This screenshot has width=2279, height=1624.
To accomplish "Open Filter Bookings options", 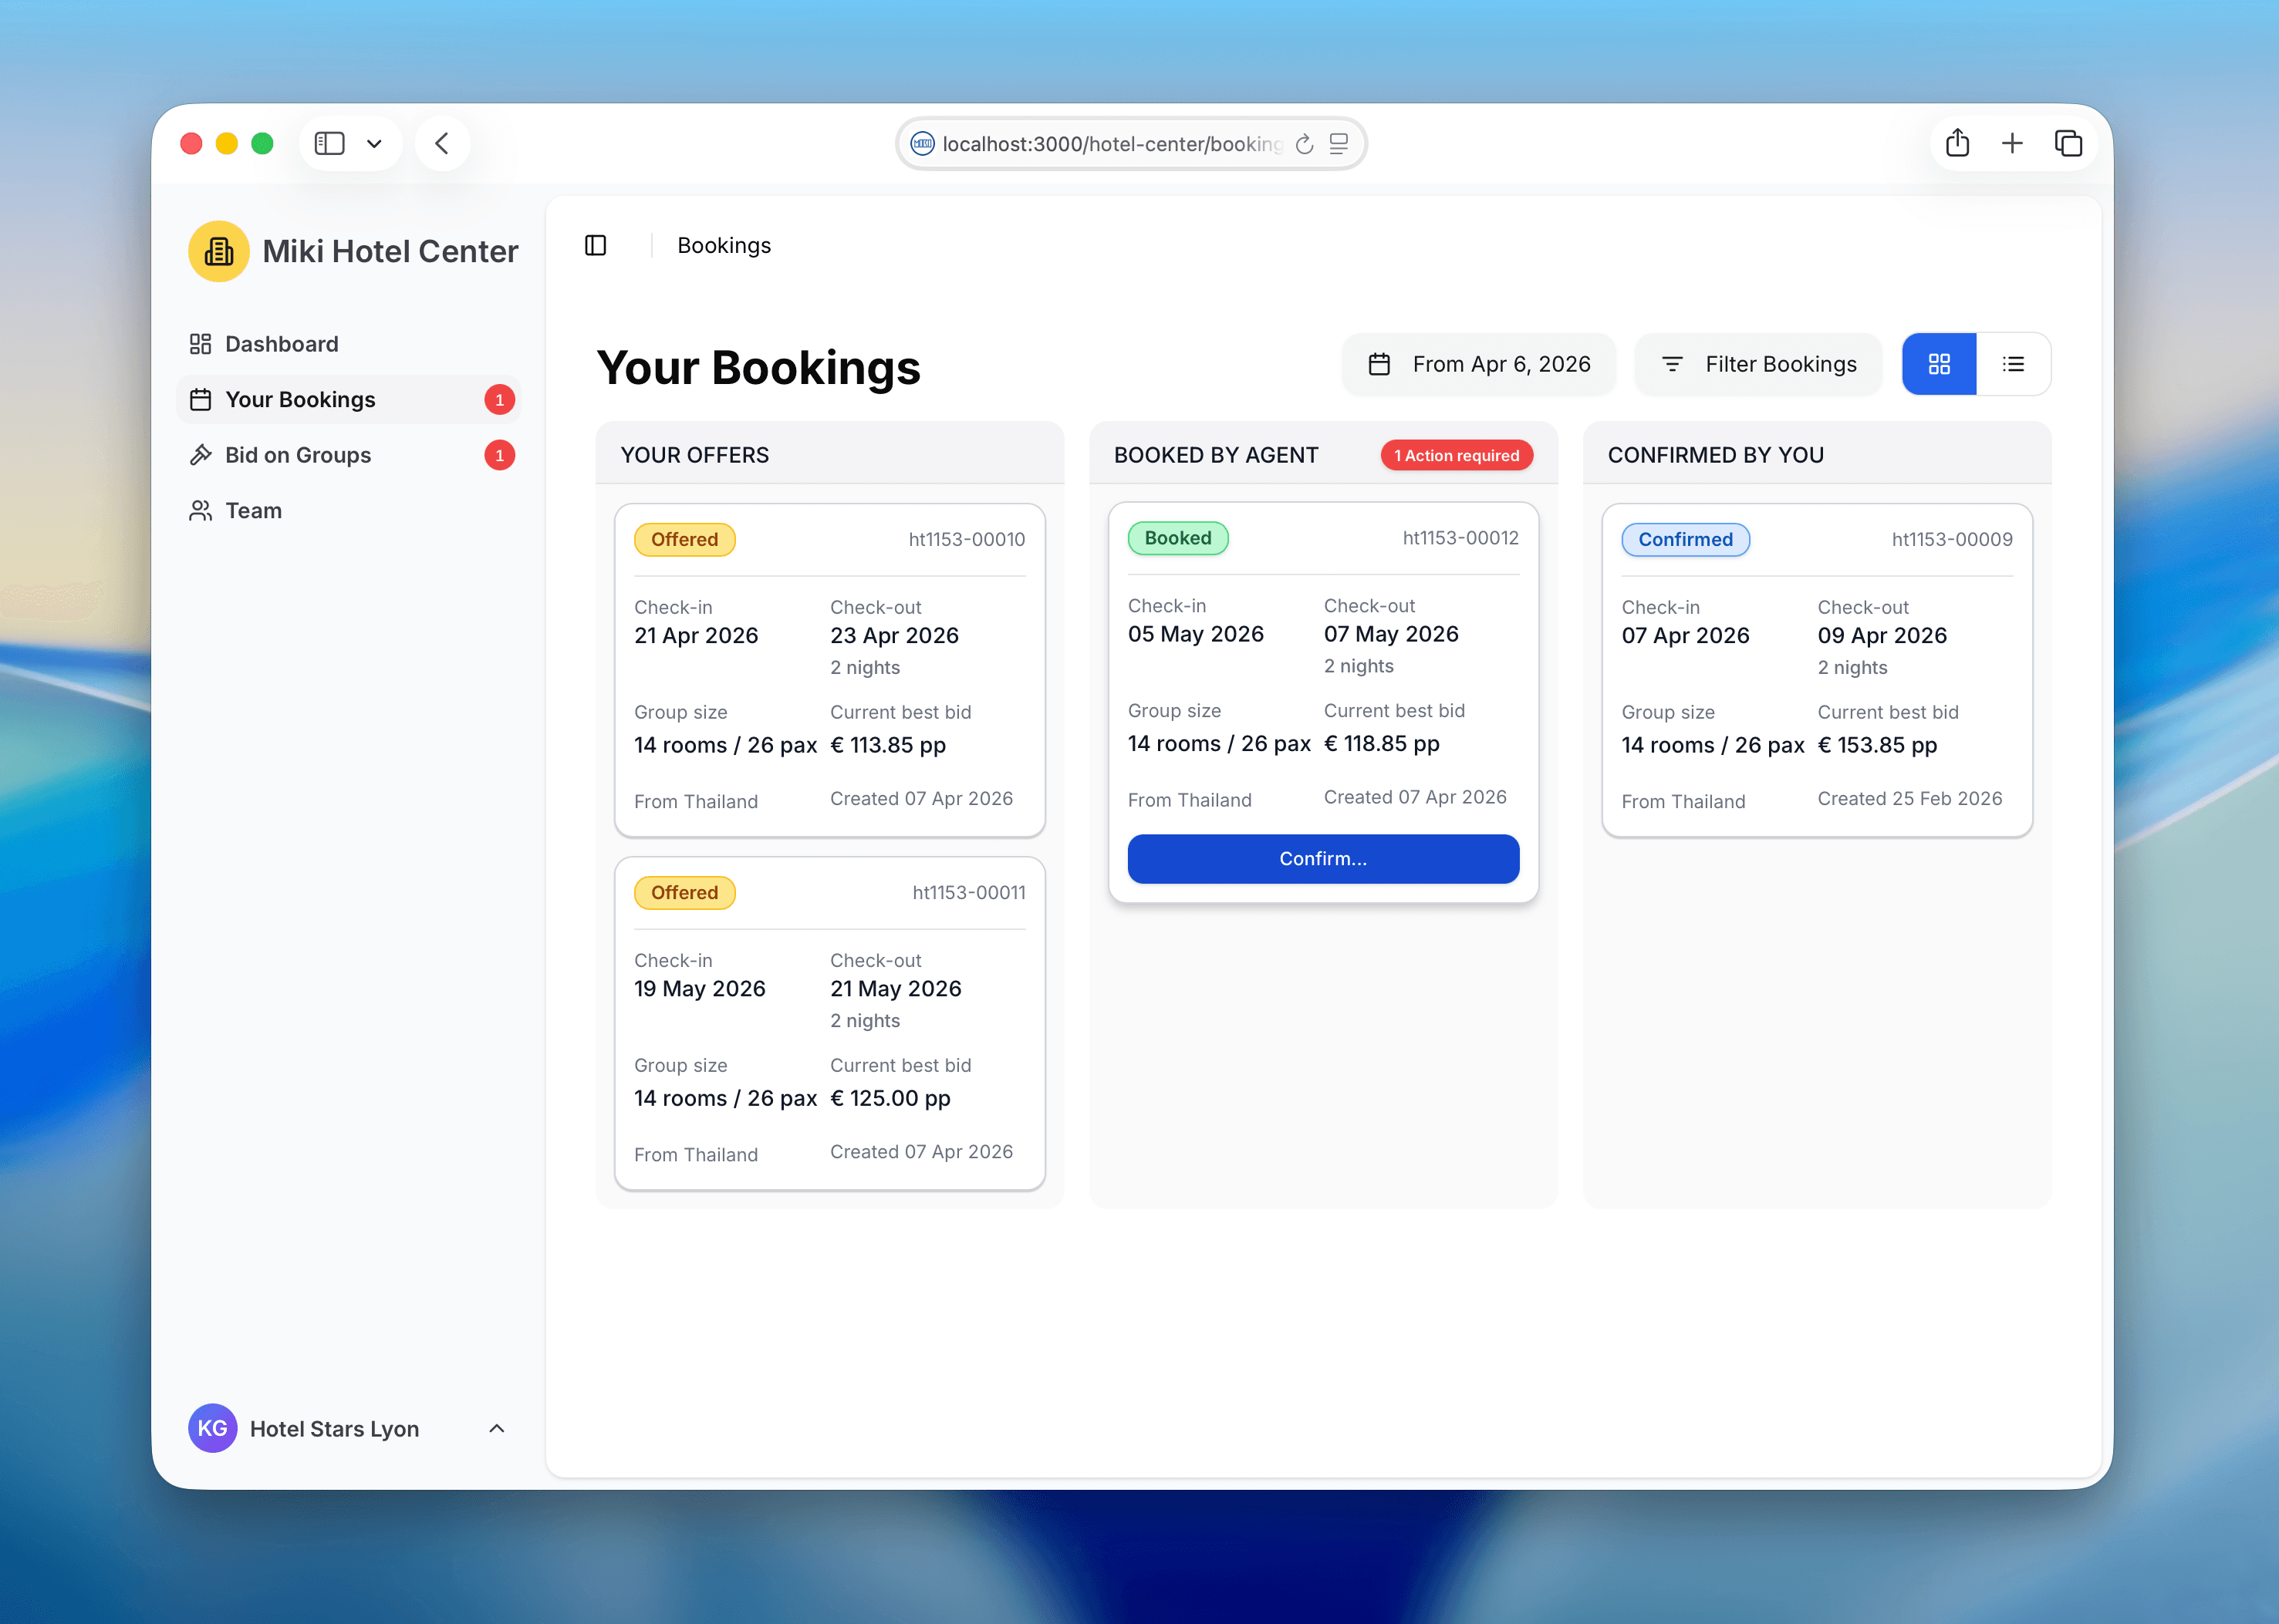I will tap(1757, 364).
